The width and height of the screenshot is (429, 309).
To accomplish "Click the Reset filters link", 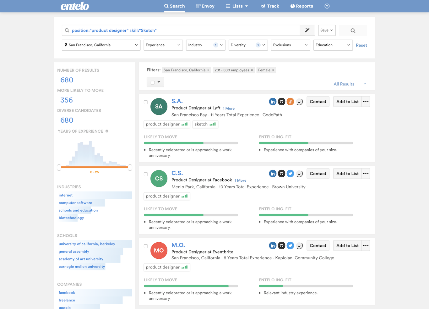I will pos(361,45).
